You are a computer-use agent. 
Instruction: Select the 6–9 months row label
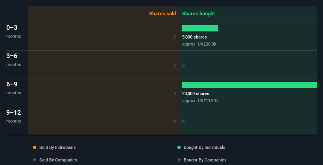coord(14,88)
